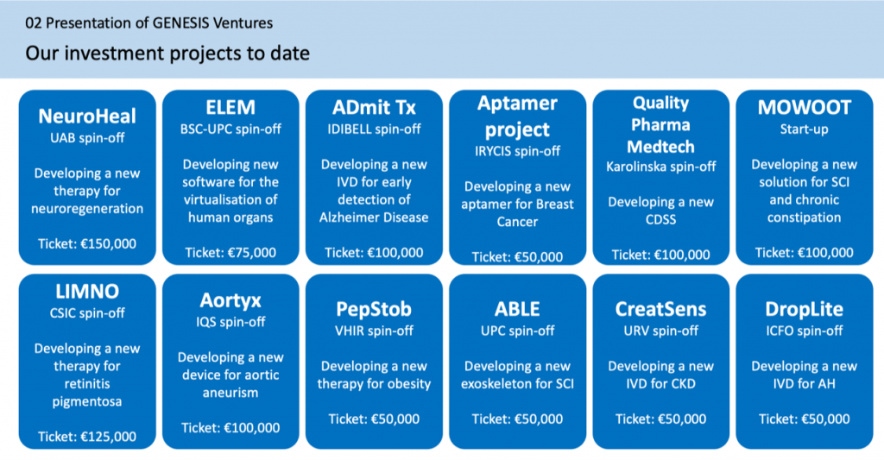Screen dimensions: 884x460
Task: Click the DropLite project heading
Action: pyautogui.click(x=804, y=309)
